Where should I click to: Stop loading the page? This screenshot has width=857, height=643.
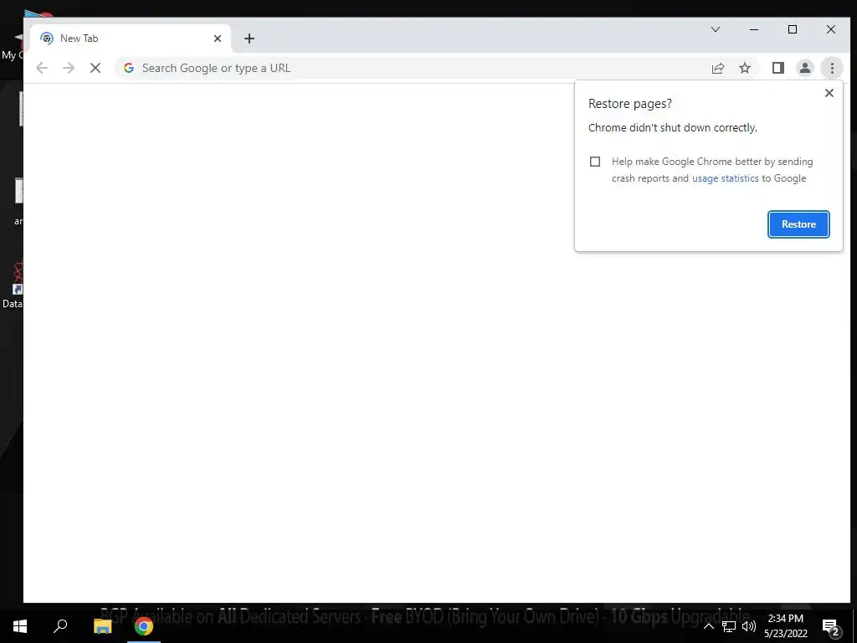point(95,68)
